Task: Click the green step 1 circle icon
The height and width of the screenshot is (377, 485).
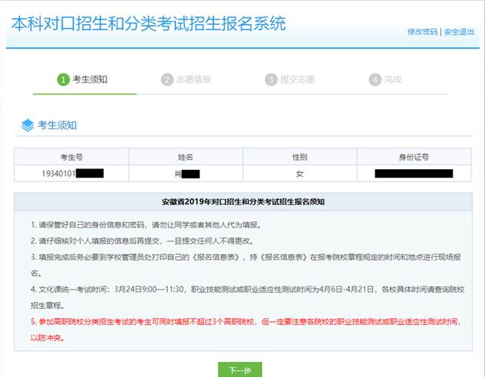Action: coord(63,79)
